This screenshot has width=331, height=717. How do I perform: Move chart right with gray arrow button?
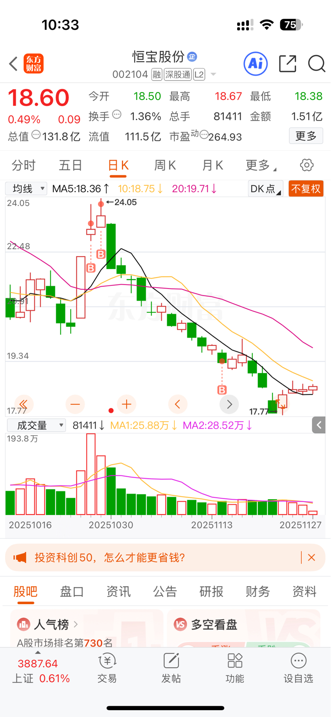[229, 404]
